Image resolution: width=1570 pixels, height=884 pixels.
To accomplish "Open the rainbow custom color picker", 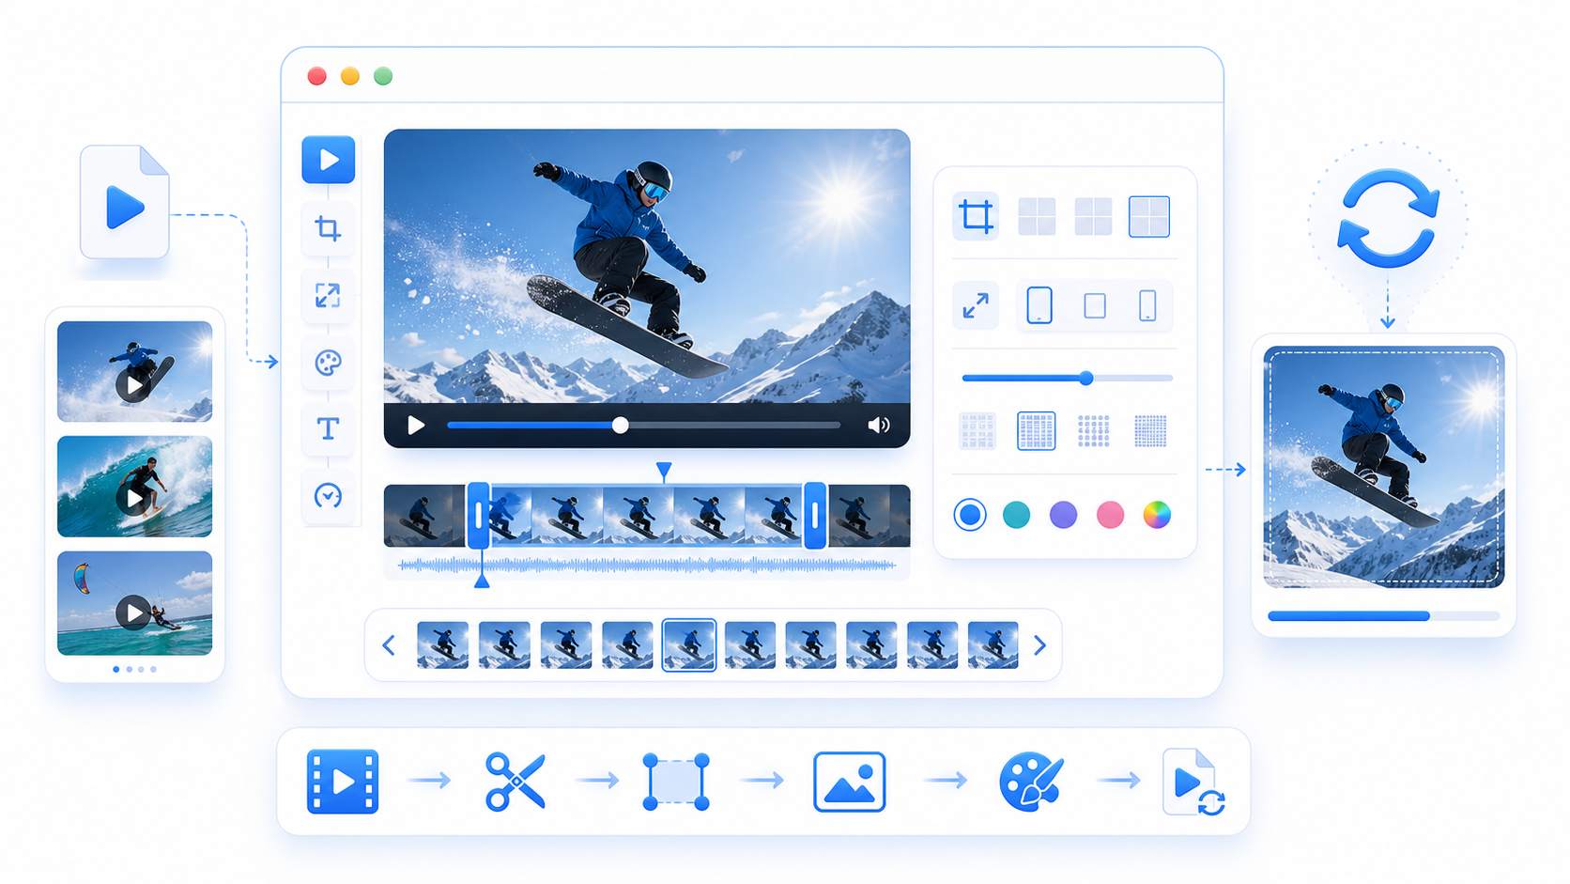I will pyautogui.click(x=1157, y=515).
